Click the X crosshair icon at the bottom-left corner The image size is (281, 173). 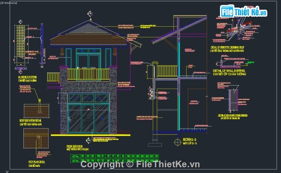pos(7,172)
